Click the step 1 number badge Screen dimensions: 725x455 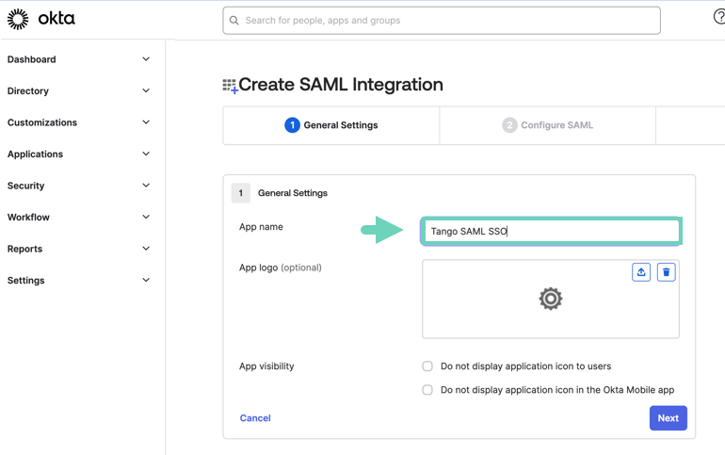(x=292, y=125)
